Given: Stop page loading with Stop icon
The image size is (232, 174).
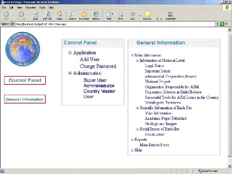Looking at the screenshot, I should coord(35,16).
